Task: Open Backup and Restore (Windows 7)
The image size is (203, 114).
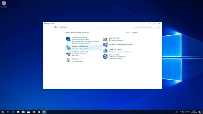Action: click(x=81, y=43)
